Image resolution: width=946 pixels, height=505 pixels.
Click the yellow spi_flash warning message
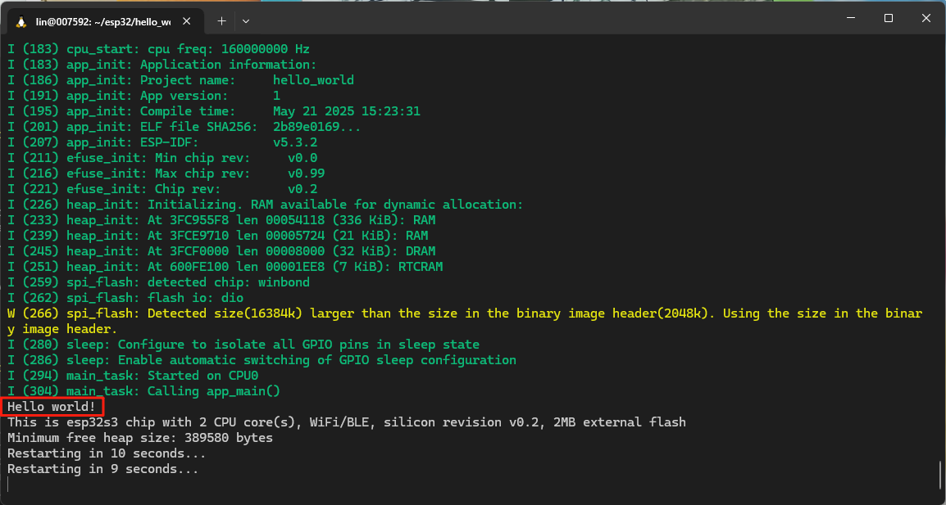[328, 313]
